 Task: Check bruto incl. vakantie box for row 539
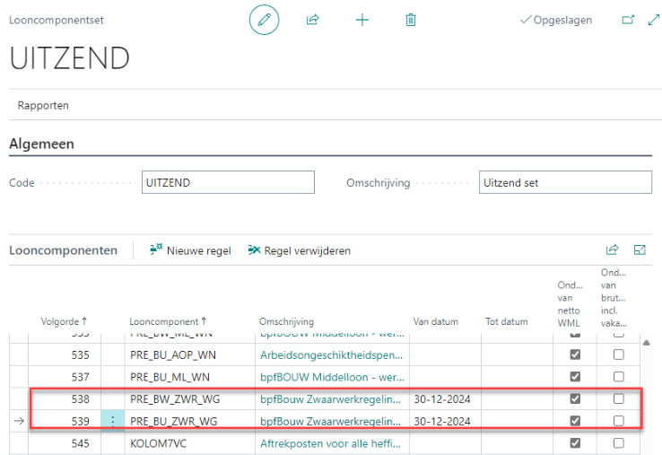tap(618, 421)
